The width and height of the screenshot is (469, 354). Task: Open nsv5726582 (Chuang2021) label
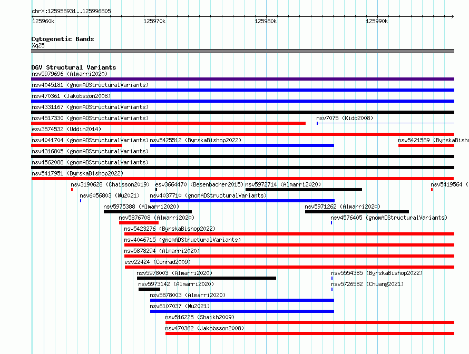367,284
